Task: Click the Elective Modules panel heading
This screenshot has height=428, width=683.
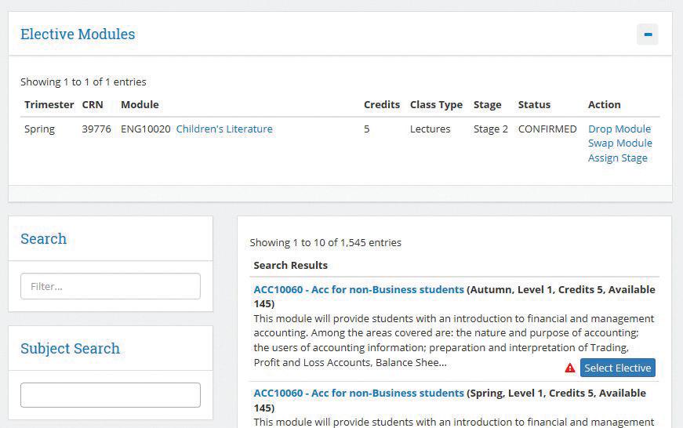Action: pyautogui.click(x=78, y=34)
